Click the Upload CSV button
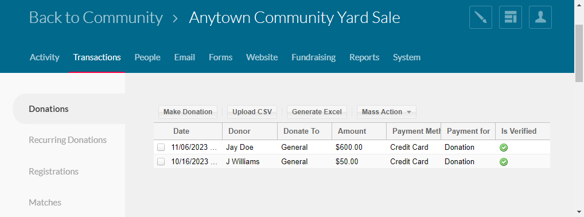Screen dimensions: 584x217 [252, 112]
